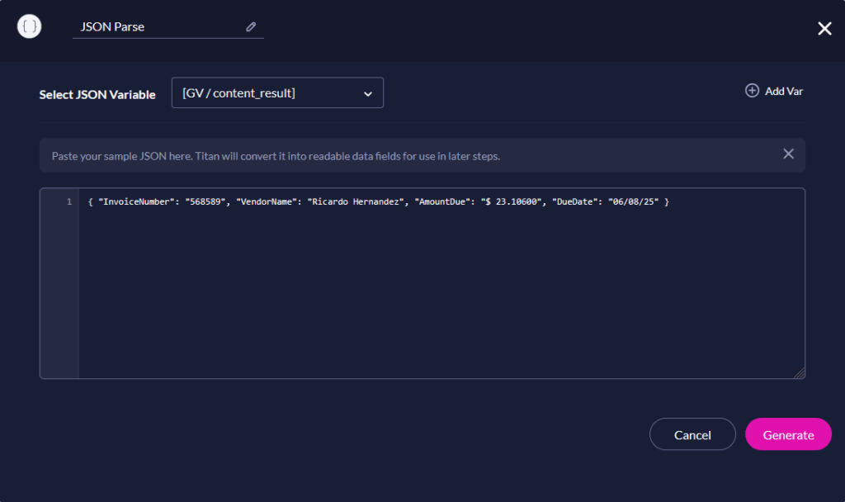Click the textarea resize handle corner
Screen dimensions: 845x502
pyautogui.click(x=800, y=373)
